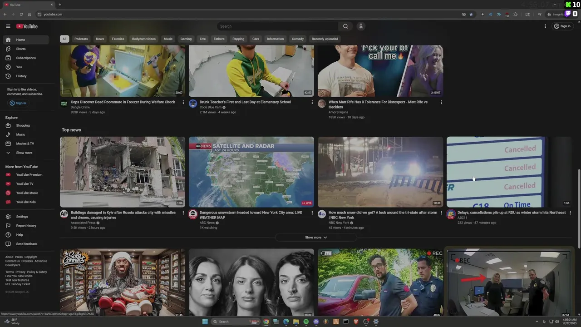
Task: Select the All filter chip
Action: 64,39
